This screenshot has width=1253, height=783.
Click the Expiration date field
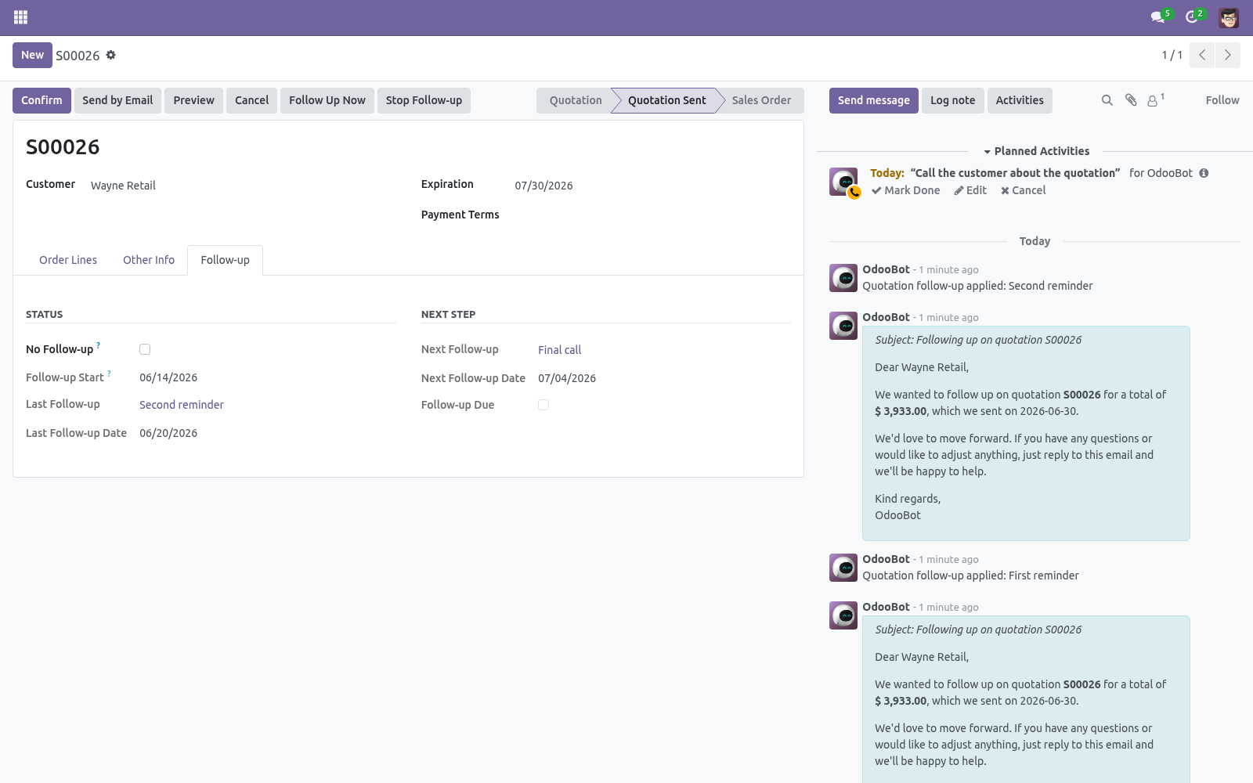tap(543, 186)
